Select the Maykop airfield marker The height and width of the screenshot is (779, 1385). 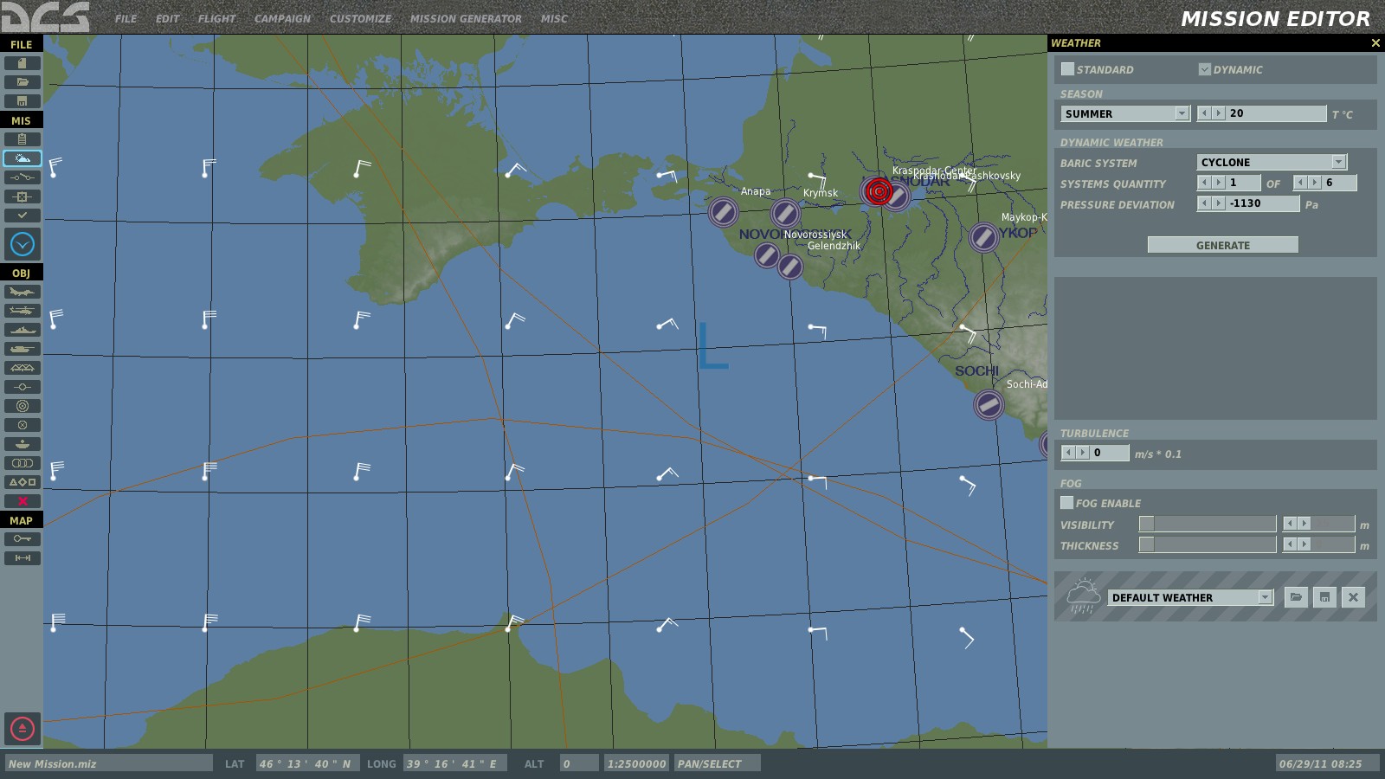[983, 236]
